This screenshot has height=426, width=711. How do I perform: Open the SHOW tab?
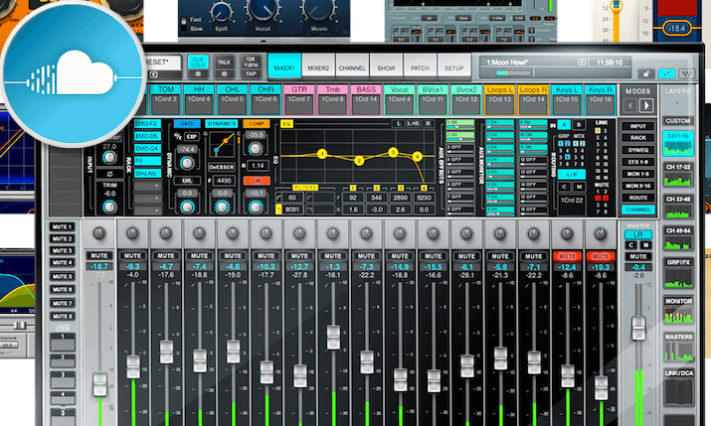point(387,68)
